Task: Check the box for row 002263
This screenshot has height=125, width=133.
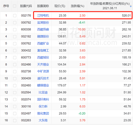Action: coord(15,121)
